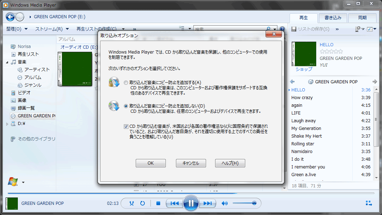Open 再生リストの作成 menu

click(100, 29)
